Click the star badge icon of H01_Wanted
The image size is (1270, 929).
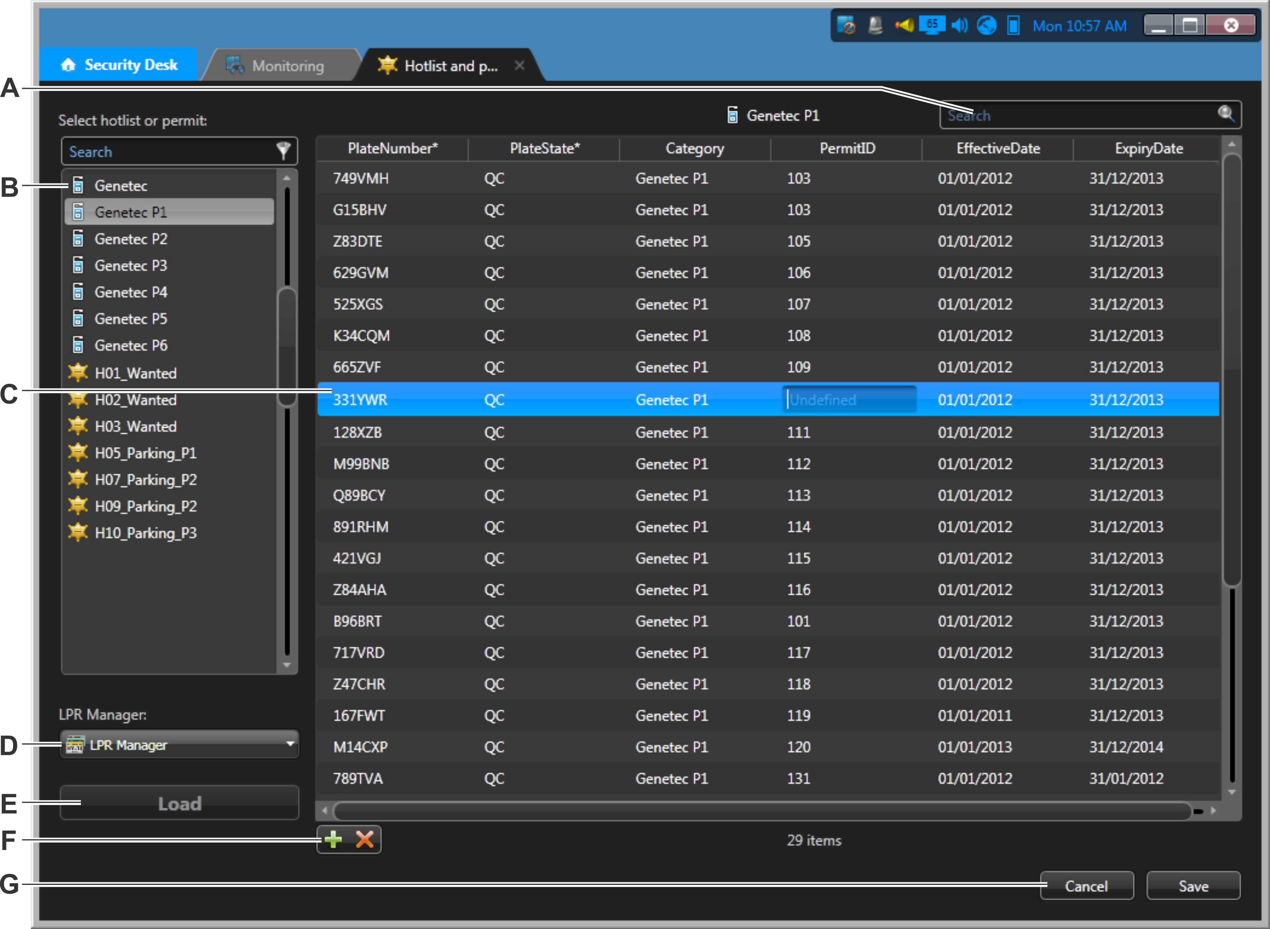pyautogui.click(x=78, y=372)
